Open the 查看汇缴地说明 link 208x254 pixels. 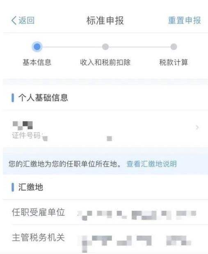(x=151, y=164)
